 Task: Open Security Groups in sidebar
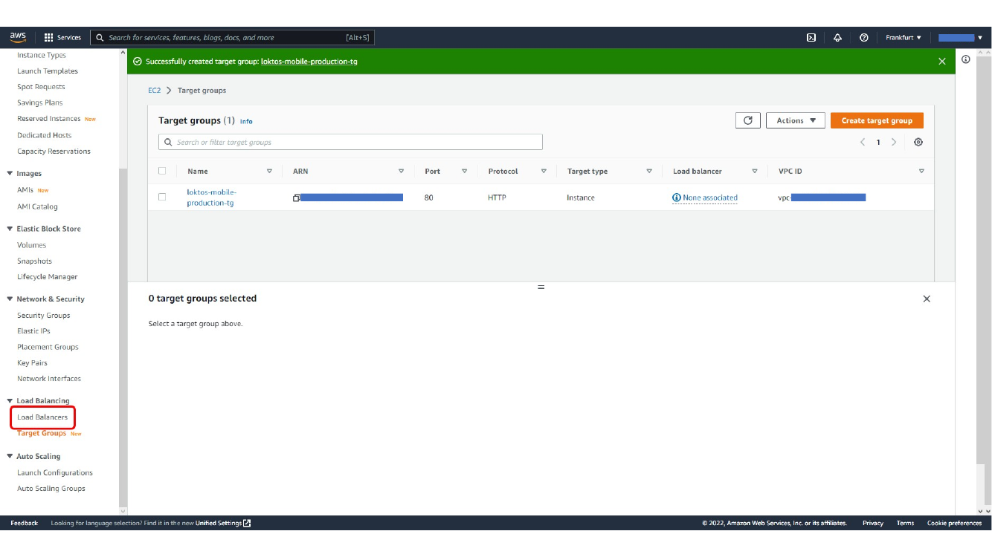tap(44, 316)
